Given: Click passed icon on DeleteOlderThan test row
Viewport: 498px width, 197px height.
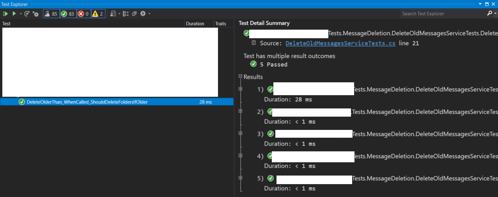Looking at the screenshot, I should (x=22, y=102).
